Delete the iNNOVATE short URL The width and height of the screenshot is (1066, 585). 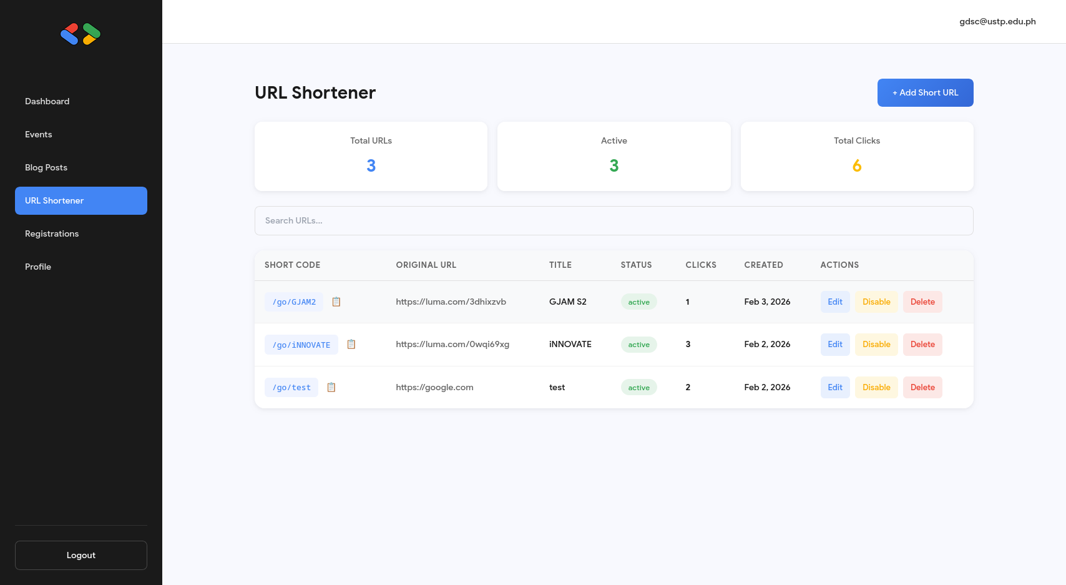tap(922, 344)
